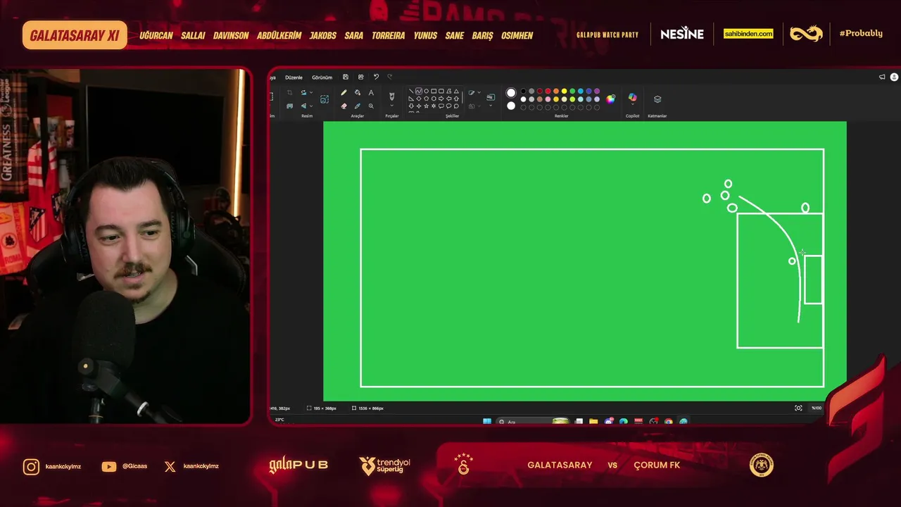Click the fit-to-window icon in status bar
901x507 pixels.
point(798,408)
